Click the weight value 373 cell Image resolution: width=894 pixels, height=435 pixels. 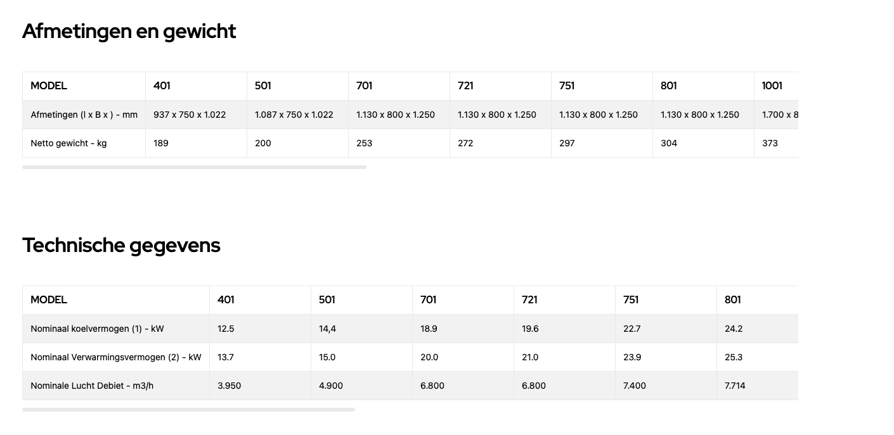[x=776, y=143]
